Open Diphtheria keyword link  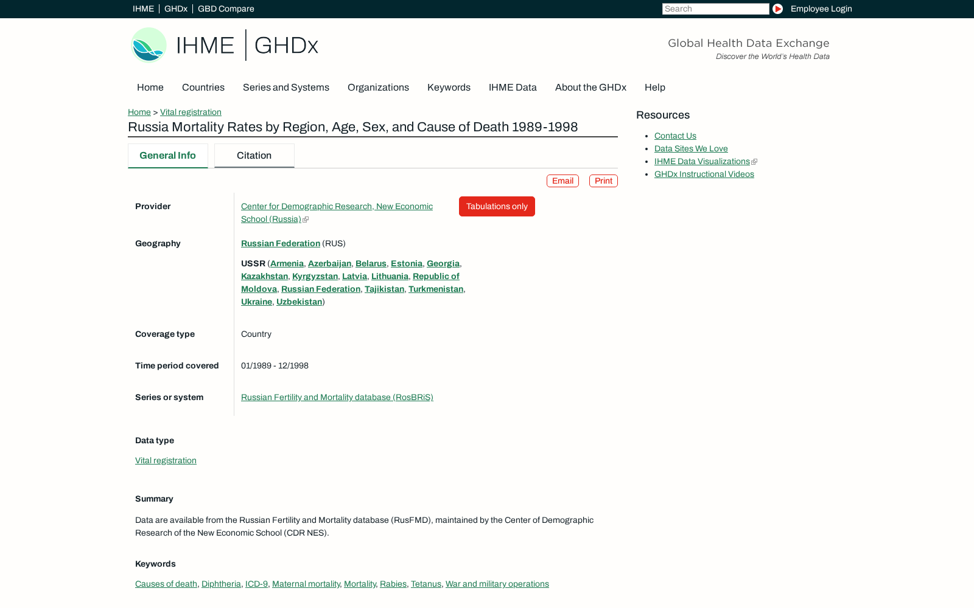[x=221, y=584]
